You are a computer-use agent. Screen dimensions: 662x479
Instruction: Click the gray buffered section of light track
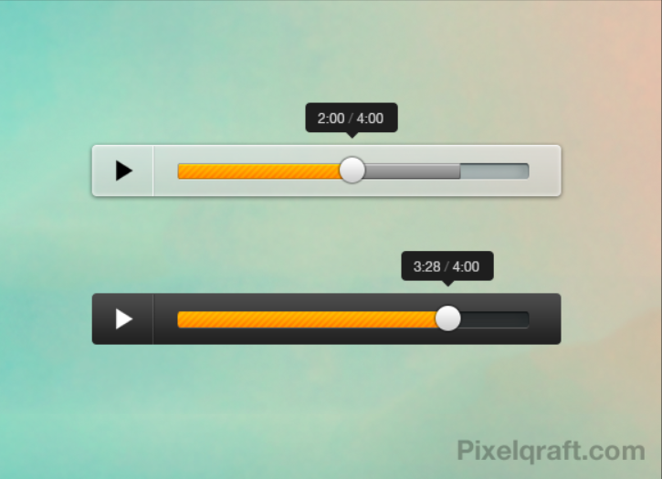tap(413, 172)
